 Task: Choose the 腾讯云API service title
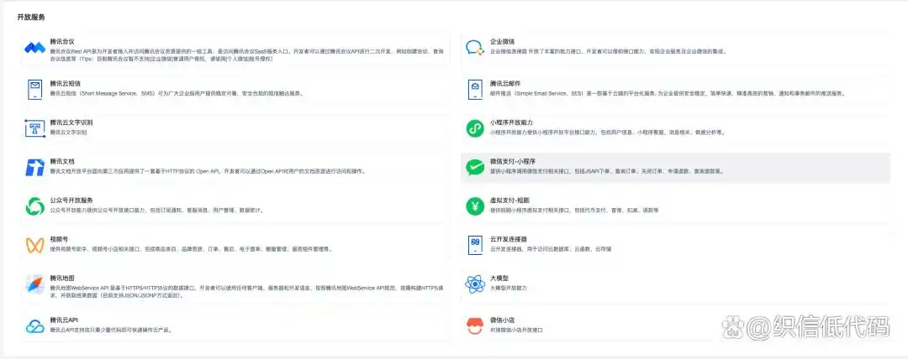(x=64, y=320)
